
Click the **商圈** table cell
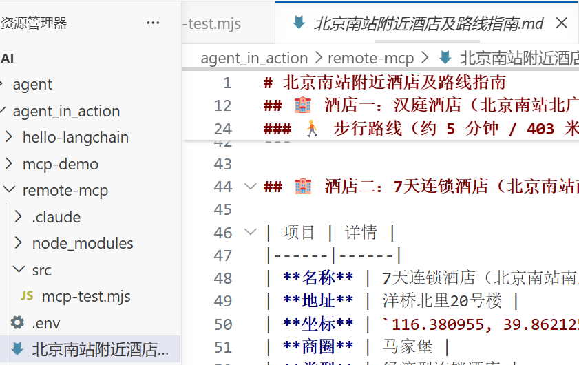(318, 347)
